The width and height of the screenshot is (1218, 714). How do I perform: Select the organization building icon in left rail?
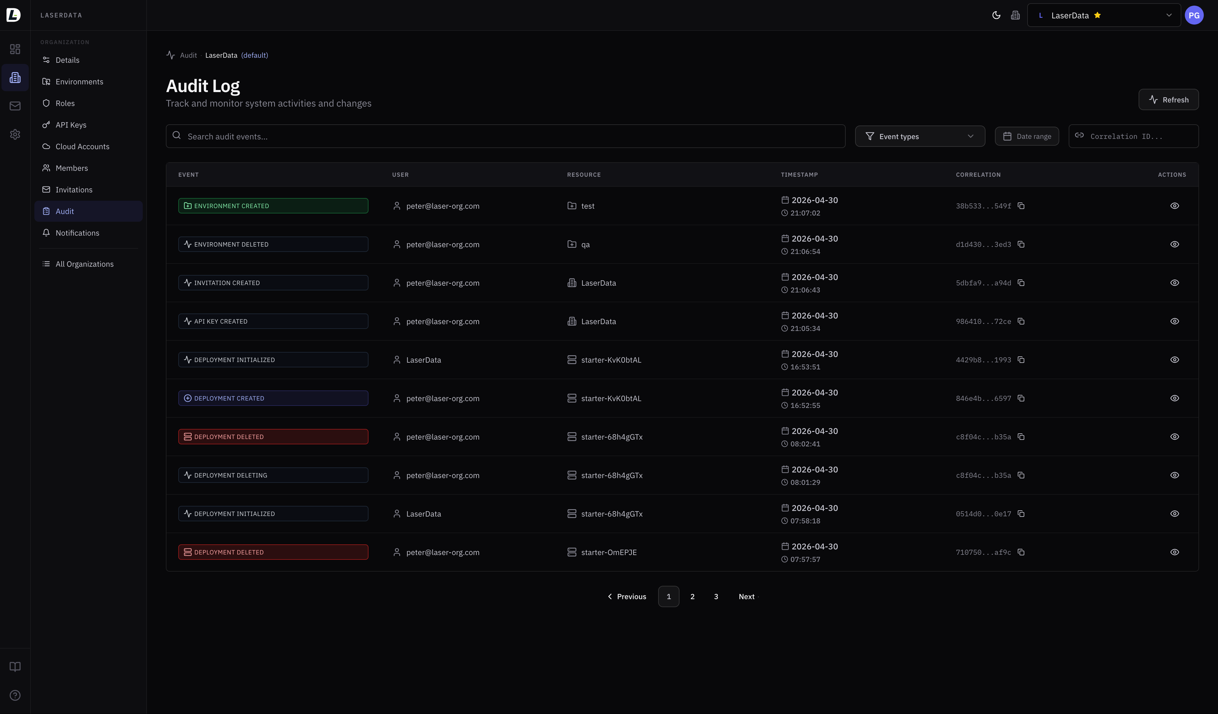[15, 77]
